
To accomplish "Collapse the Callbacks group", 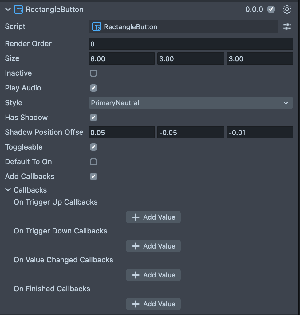I will 8,190.
